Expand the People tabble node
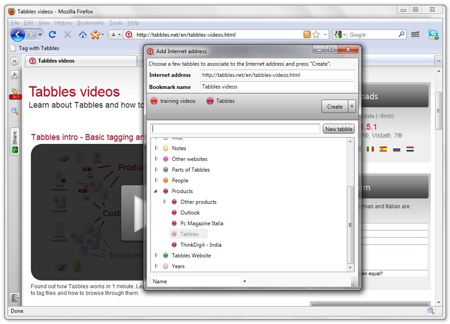The image size is (450, 324). click(156, 180)
